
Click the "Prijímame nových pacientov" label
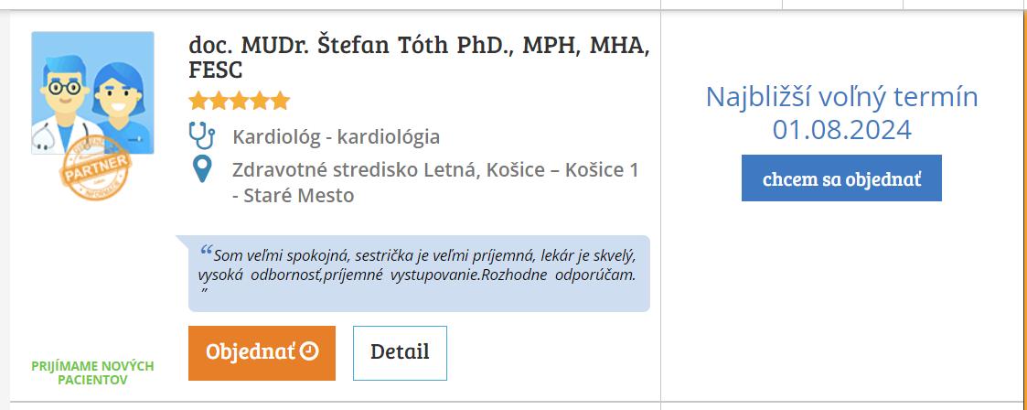(92, 372)
